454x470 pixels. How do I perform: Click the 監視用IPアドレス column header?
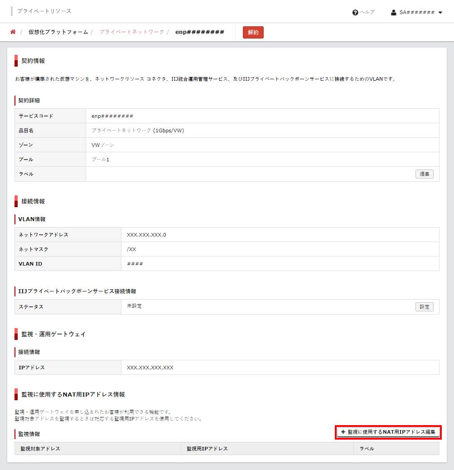(207, 449)
